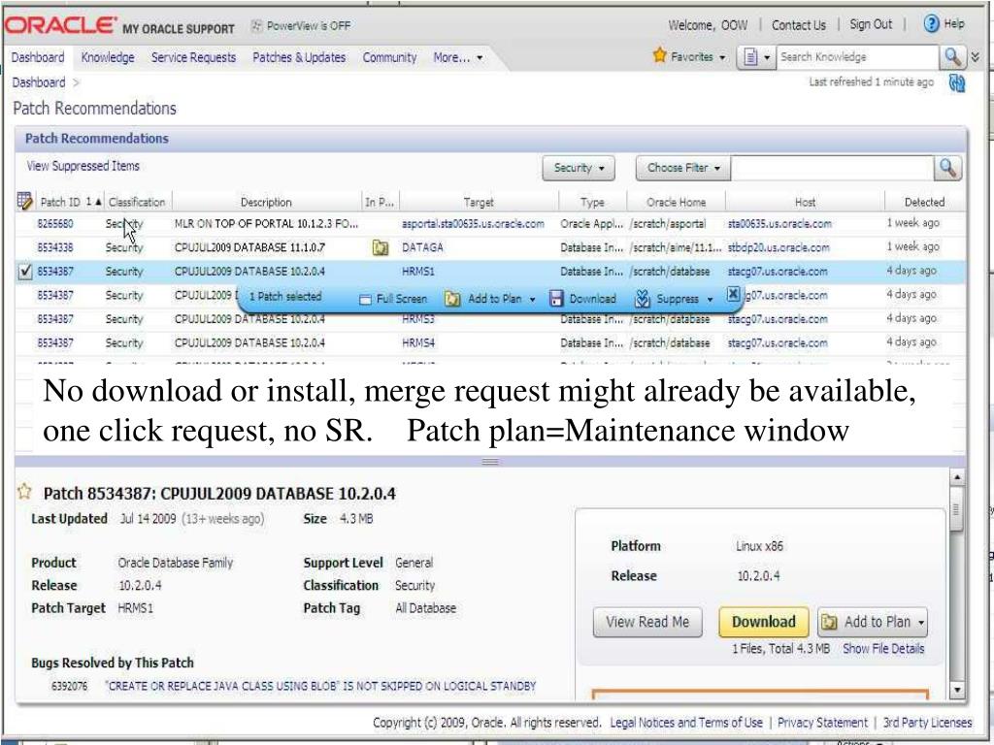Click the View Read Me button
Image resolution: width=994 pixels, height=745 pixels.
647,622
